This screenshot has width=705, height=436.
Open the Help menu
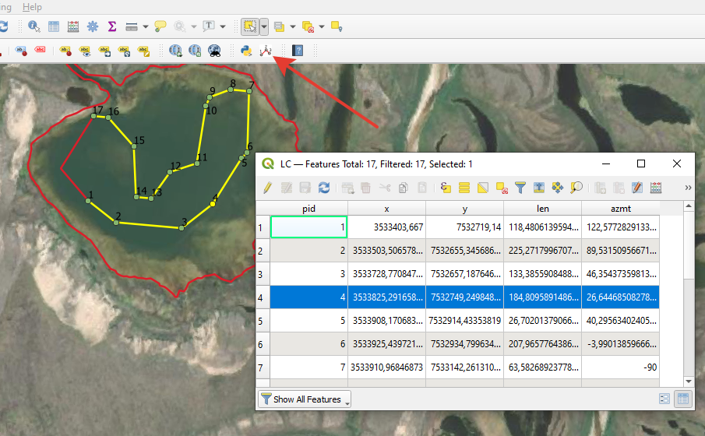point(32,6)
